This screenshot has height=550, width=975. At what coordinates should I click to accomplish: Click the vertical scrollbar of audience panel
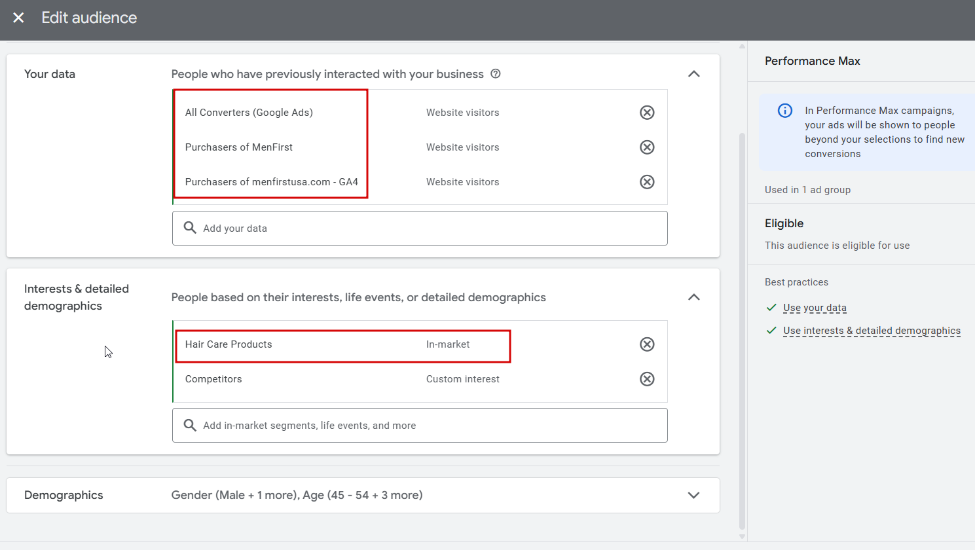(742, 331)
